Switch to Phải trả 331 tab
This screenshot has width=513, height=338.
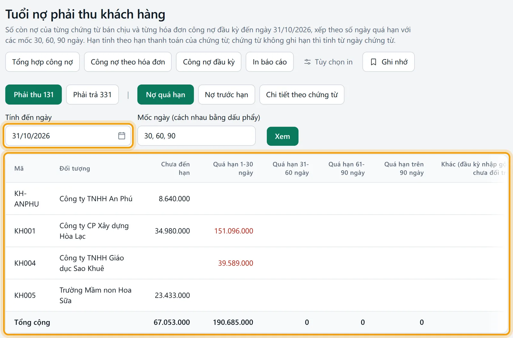(x=92, y=95)
